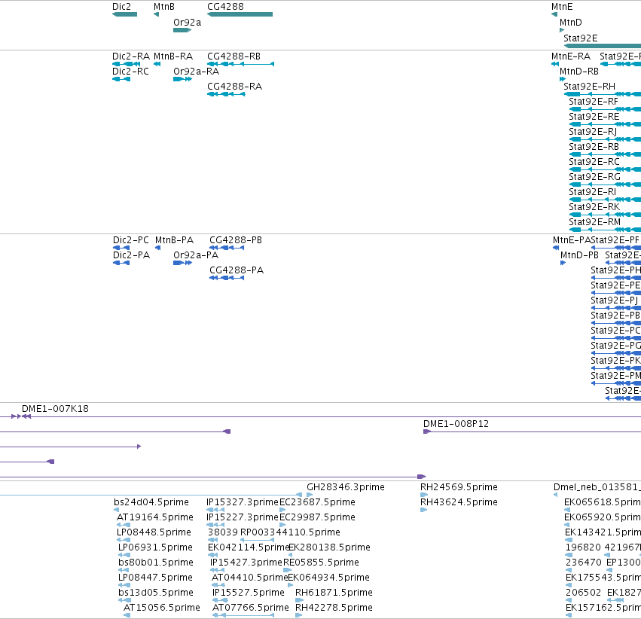Click the MtnB-PA protein feature
Image resolution: width=641 pixels, height=619 pixels.
[x=157, y=248]
